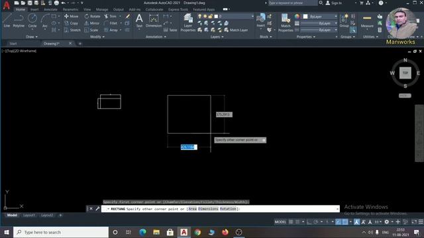Image resolution: width=424 pixels, height=238 pixels.
Task: Add a new drawing tab with plus button
Action: [x=80, y=44]
